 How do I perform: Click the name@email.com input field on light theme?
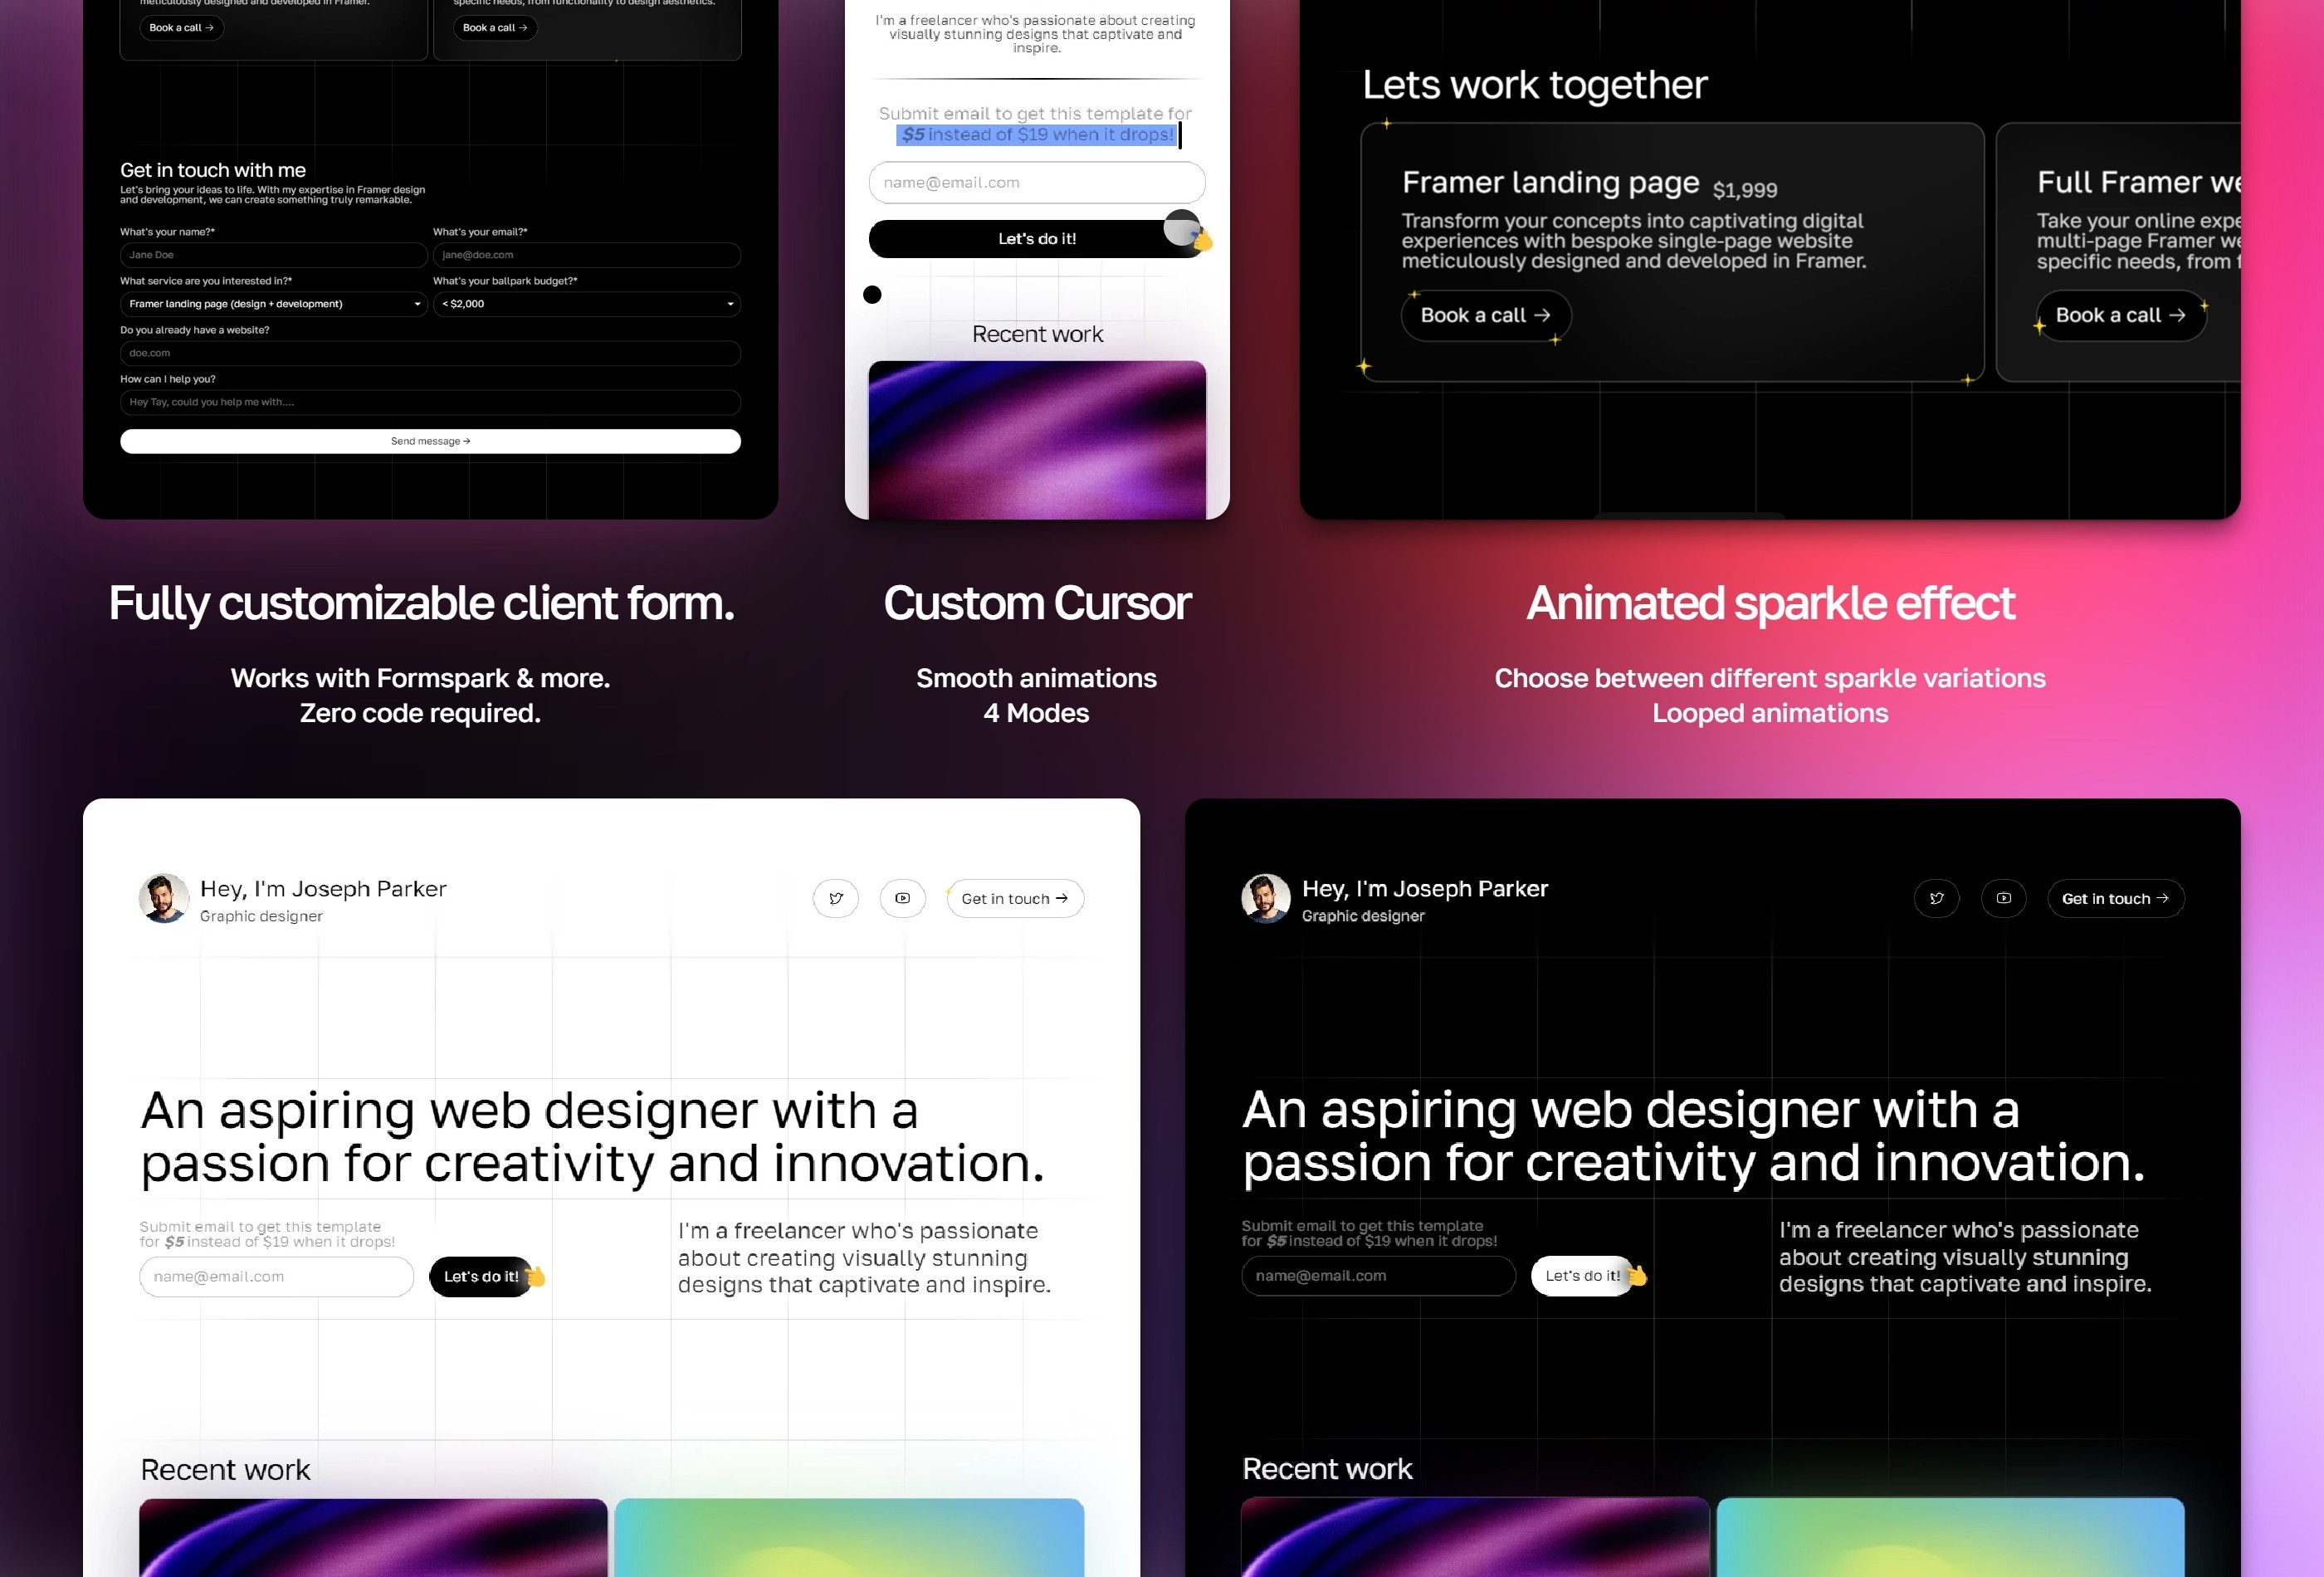[275, 1276]
